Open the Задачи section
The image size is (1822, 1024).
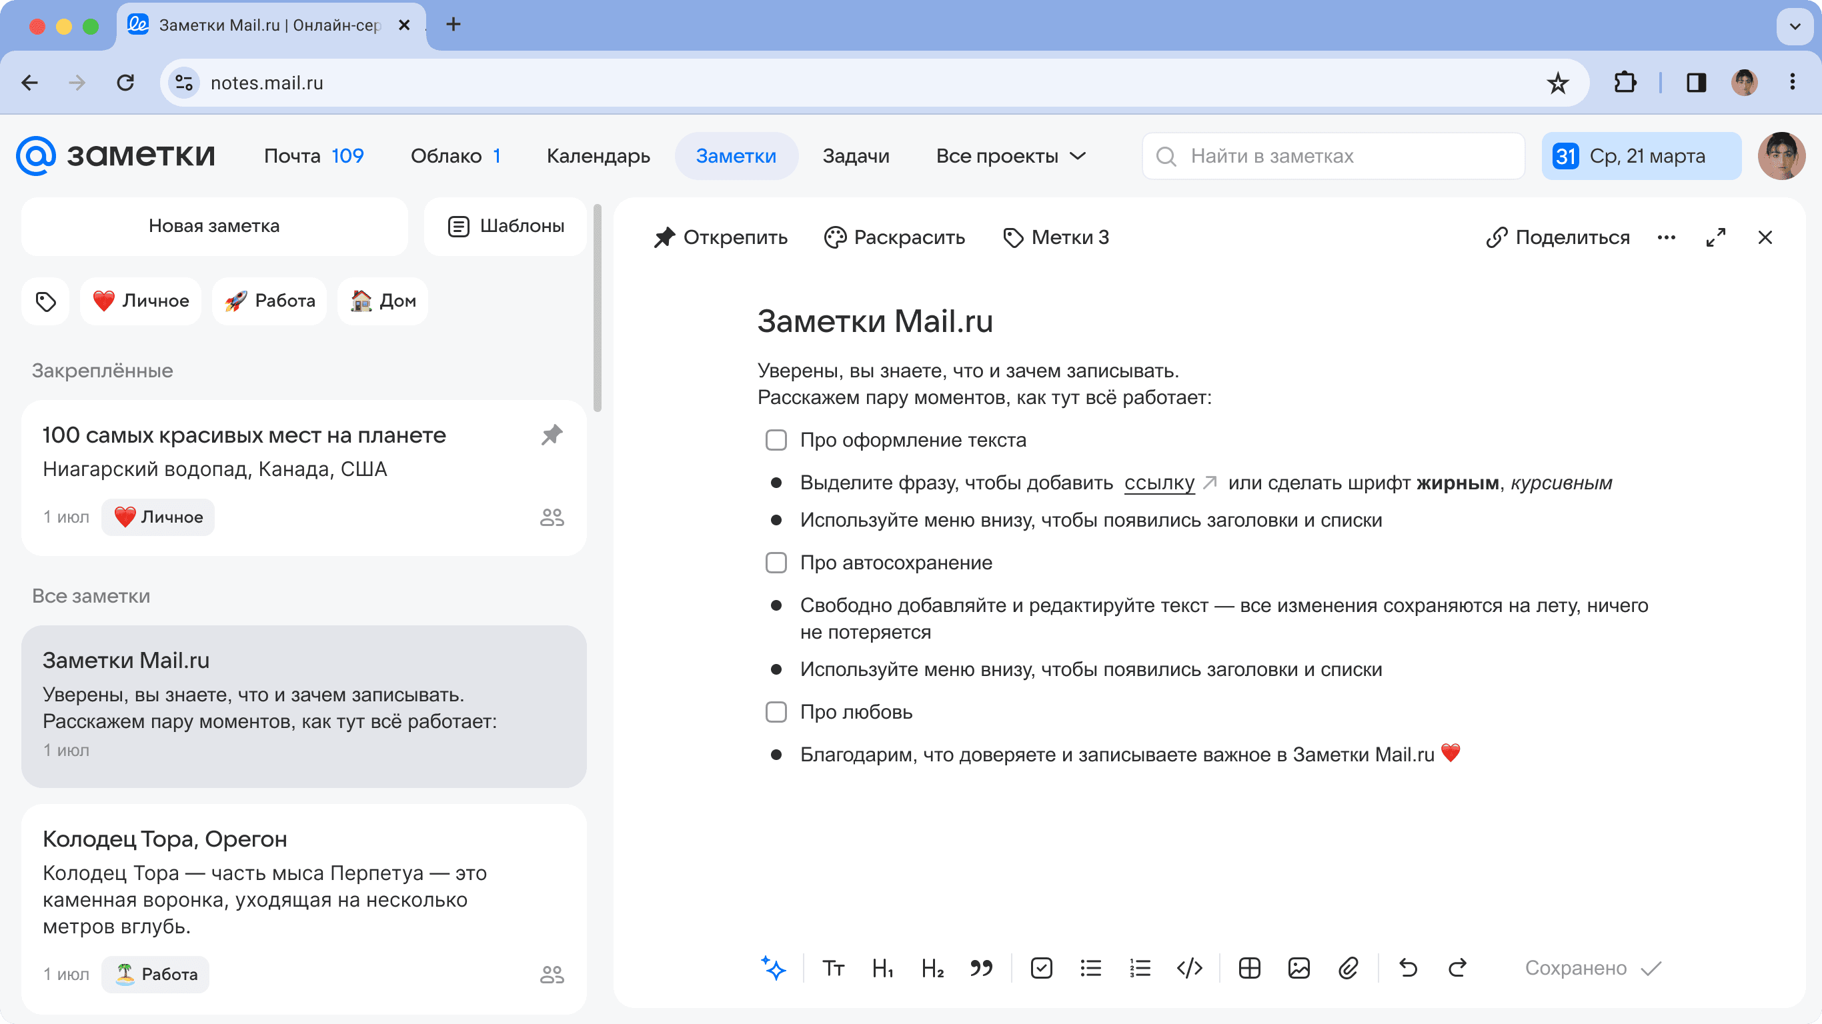pyautogui.click(x=855, y=155)
